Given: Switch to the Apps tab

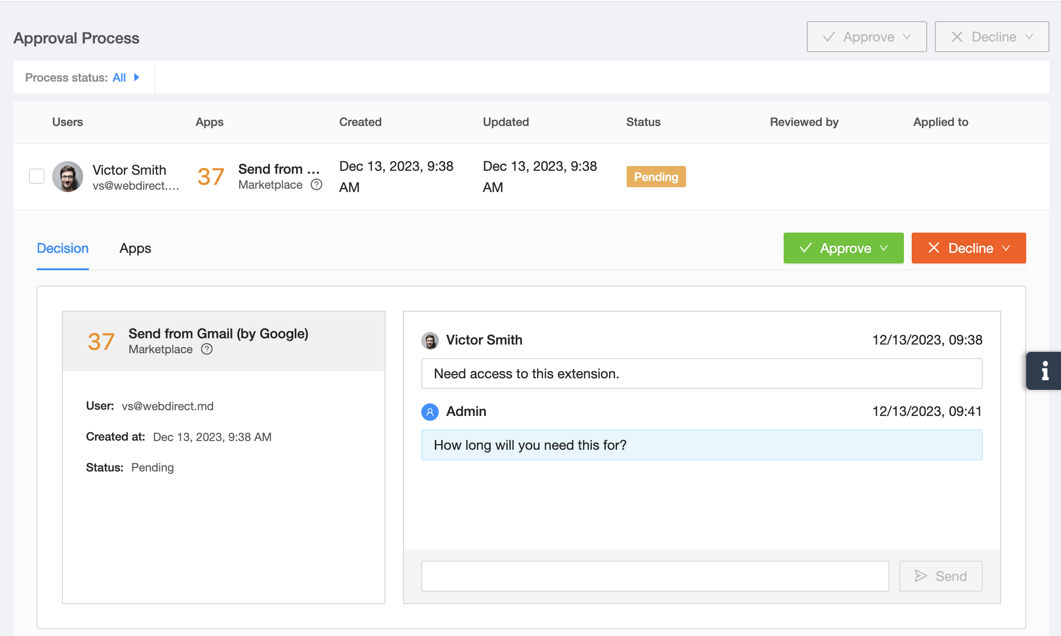Looking at the screenshot, I should (135, 249).
